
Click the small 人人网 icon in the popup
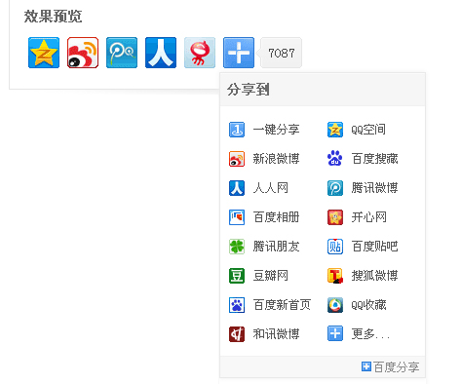tap(237, 188)
